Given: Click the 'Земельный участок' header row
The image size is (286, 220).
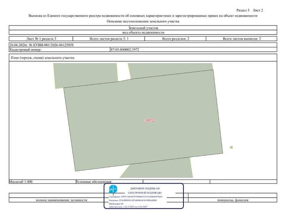Looking at the screenshot, I should [143, 28].
